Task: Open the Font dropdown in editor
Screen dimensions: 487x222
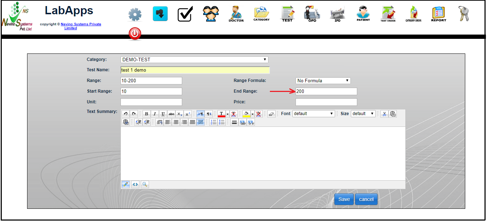Action: tap(314, 114)
